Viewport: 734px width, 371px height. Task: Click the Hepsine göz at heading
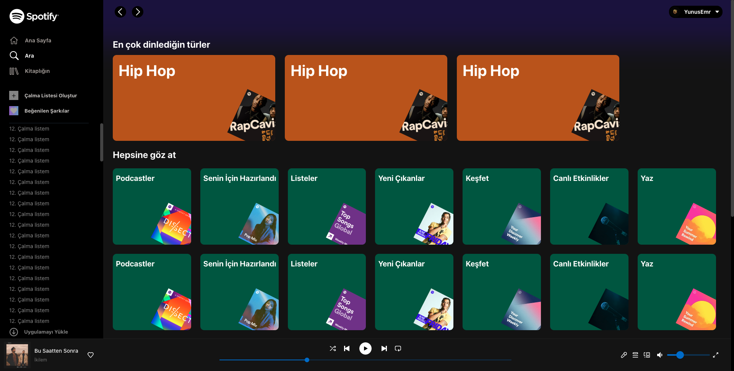[144, 155]
